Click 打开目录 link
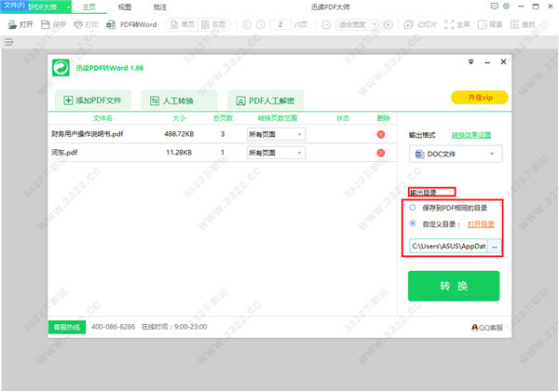This screenshot has width=559, height=392. 481,224
